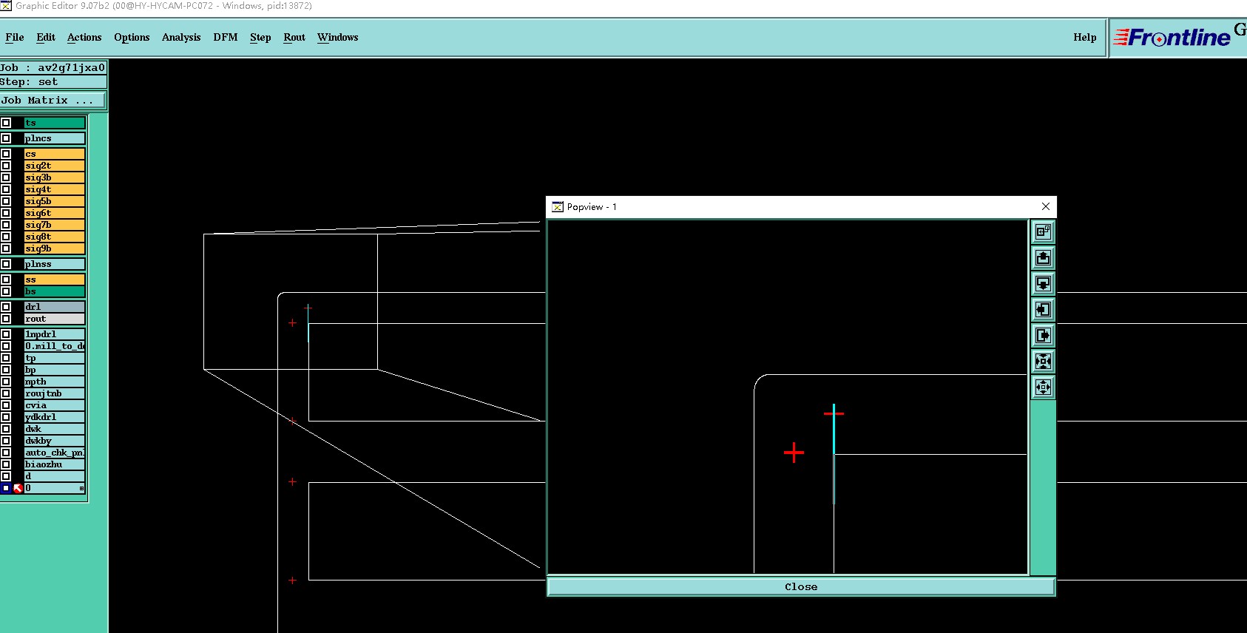
Task: Click the Graphic Editor title bar icon
Action: click(x=6, y=6)
